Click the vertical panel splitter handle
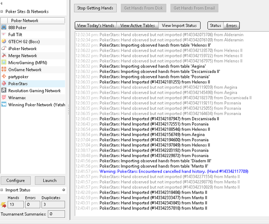This screenshot has width=269, height=224. [x=68, y=109]
